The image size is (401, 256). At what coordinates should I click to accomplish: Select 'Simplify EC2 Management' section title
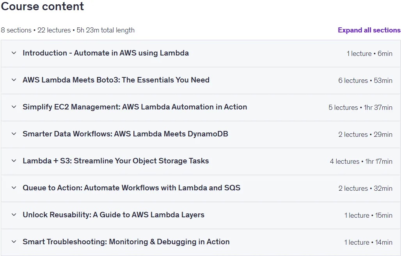click(135, 107)
